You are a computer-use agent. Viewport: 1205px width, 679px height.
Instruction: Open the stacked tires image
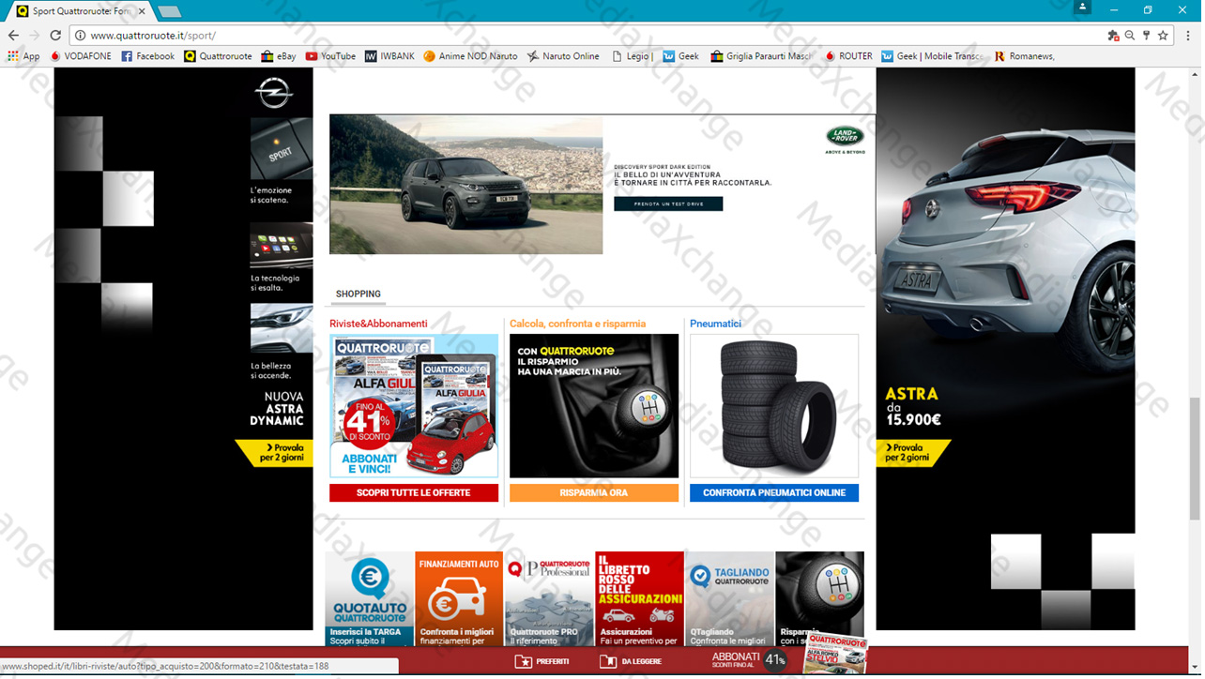774,406
